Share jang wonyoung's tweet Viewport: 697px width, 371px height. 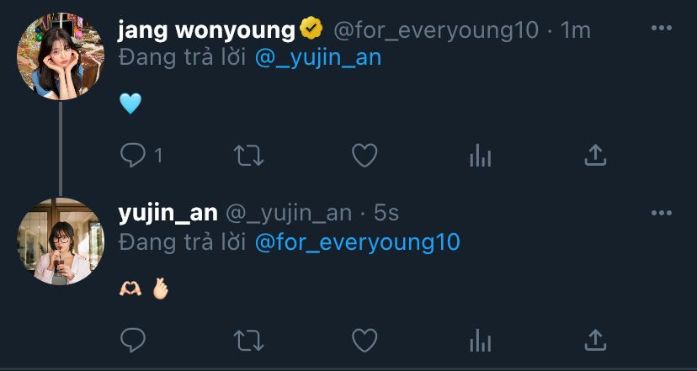[x=595, y=155]
